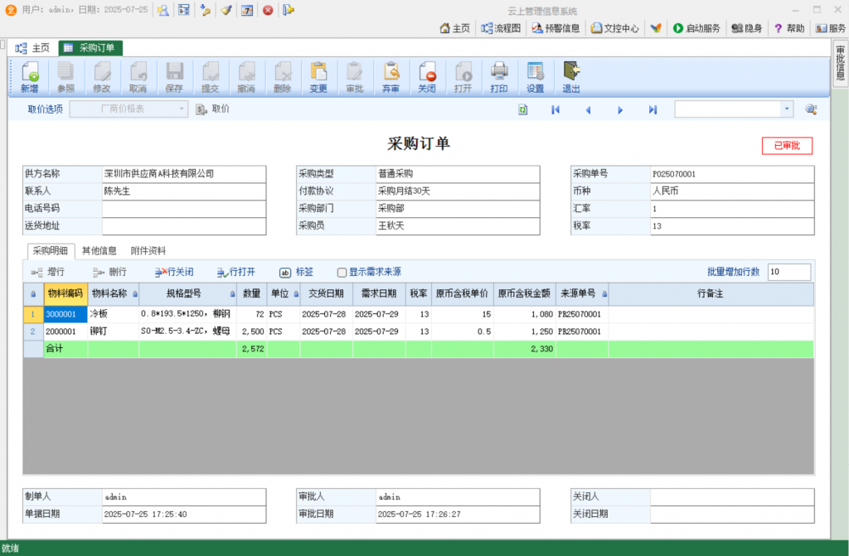Click the 新增 (New) toolbar icon
The image size is (849, 556).
30,77
